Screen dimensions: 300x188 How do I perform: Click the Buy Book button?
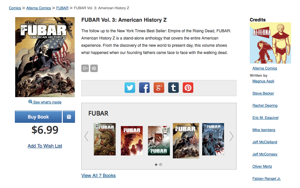pos(38,117)
